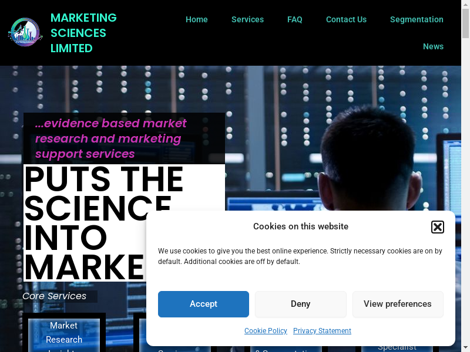Click the page's vertical scrollbar thumb
The width and height of the screenshot is (470, 352).
coord(465,23)
